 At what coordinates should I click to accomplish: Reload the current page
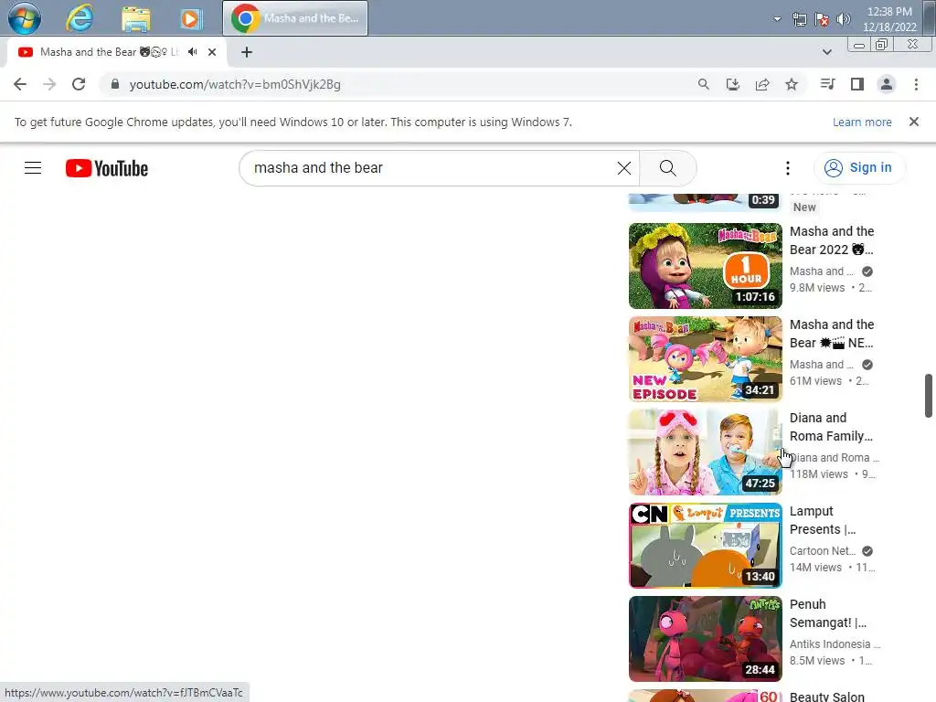click(79, 84)
